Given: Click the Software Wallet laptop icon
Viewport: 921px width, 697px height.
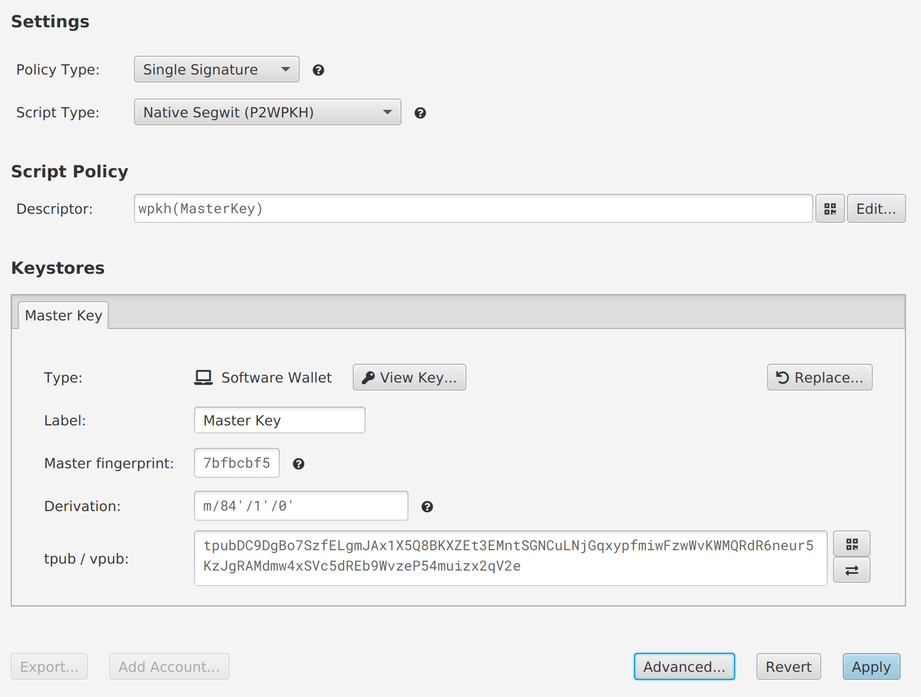Looking at the screenshot, I should (x=203, y=378).
